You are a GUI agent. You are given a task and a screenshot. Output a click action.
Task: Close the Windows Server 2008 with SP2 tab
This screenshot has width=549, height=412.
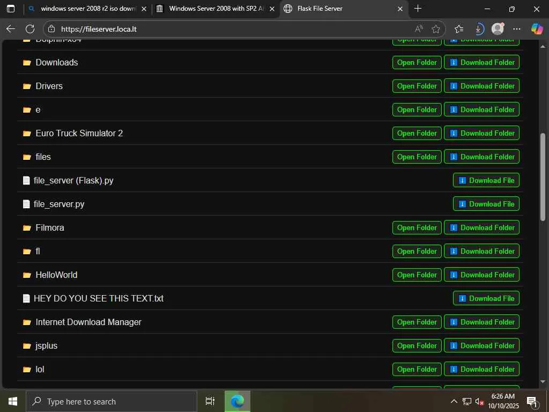click(x=272, y=9)
